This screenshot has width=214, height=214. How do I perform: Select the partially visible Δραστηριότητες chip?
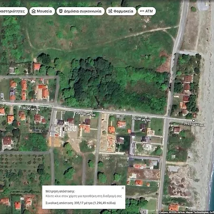click(x=13, y=11)
